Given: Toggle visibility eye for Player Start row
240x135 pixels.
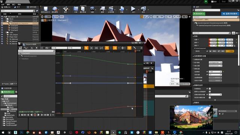Looking at the screenshot, I should (2, 37).
